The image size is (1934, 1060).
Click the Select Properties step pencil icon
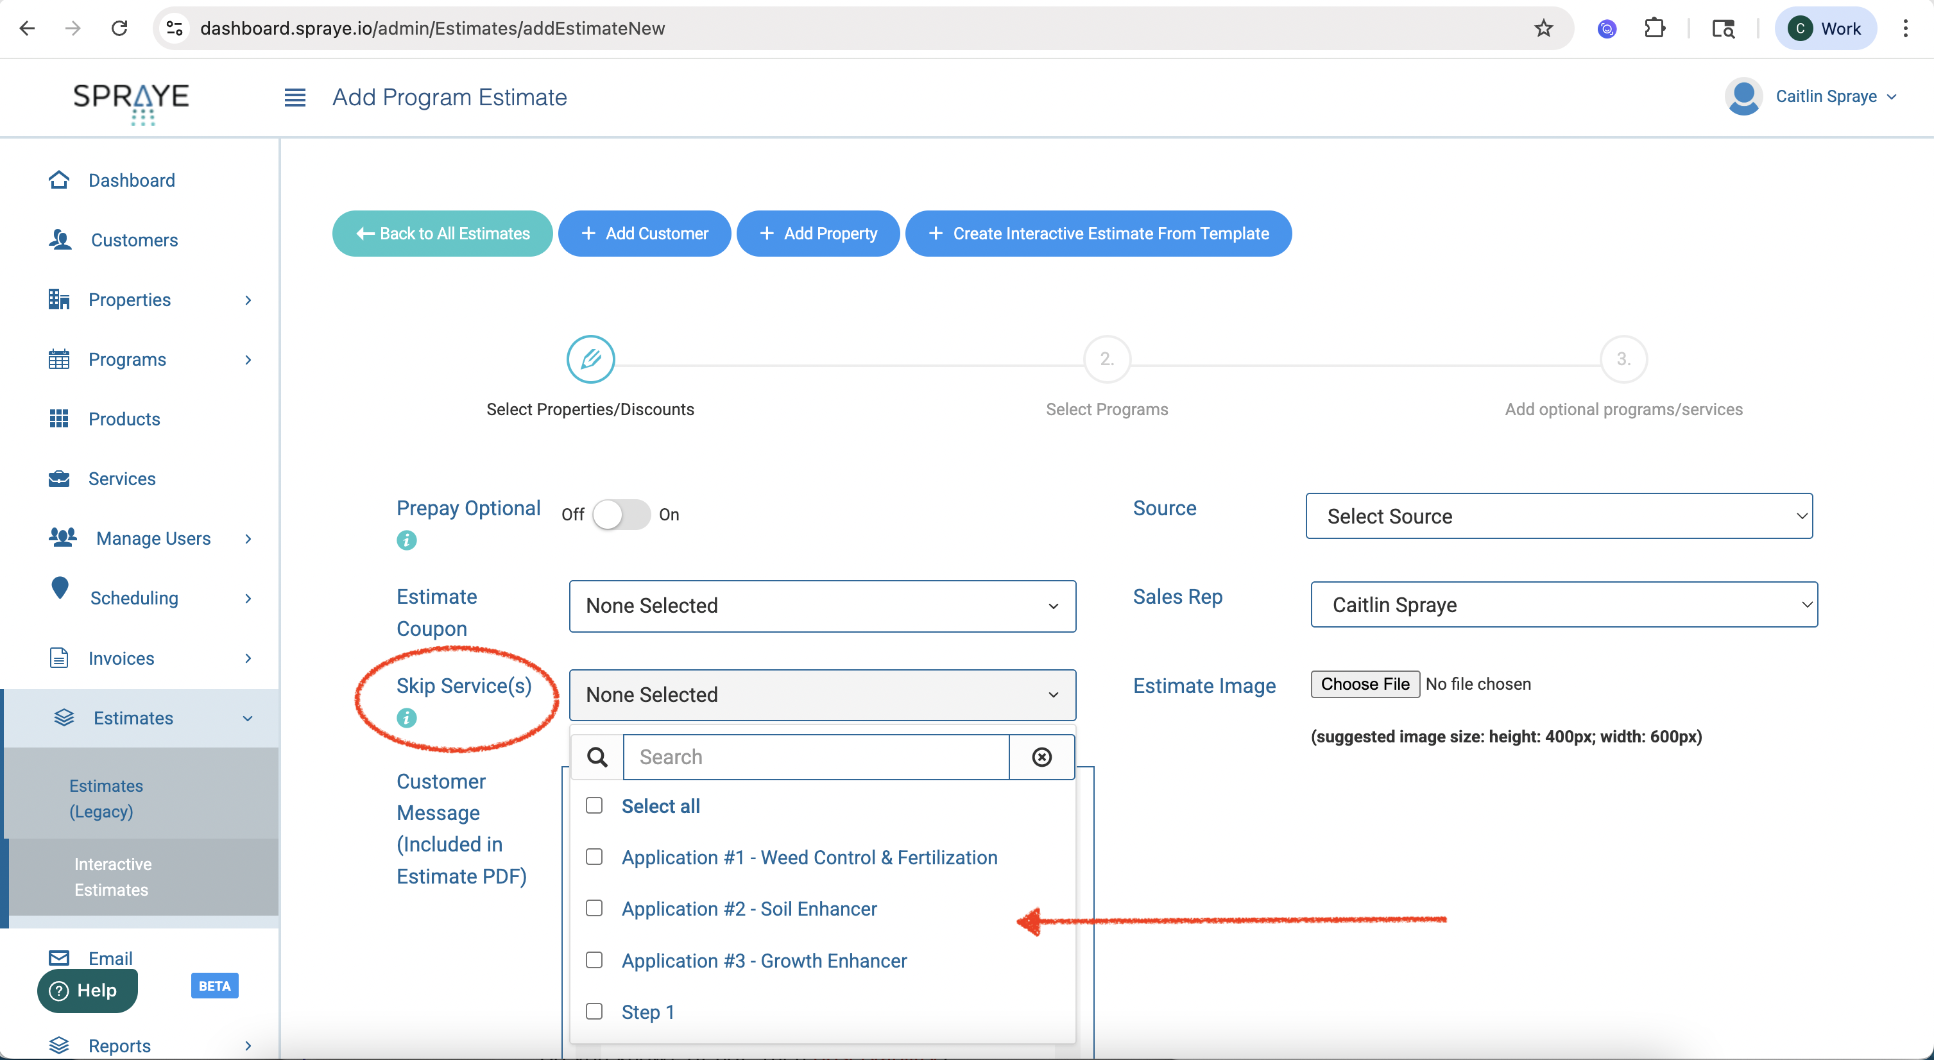tap(590, 359)
